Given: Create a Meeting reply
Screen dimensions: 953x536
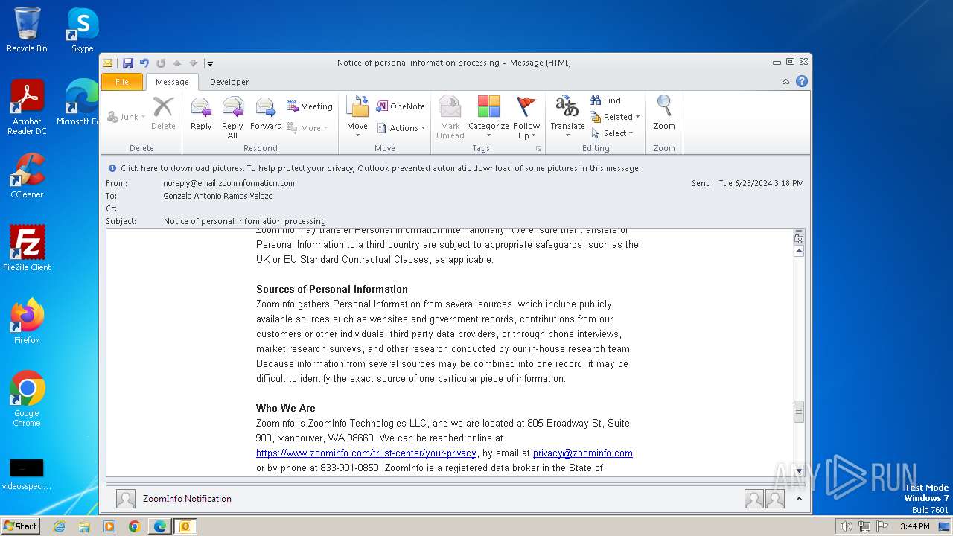Looking at the screenshot, I should tap(310, 106).
